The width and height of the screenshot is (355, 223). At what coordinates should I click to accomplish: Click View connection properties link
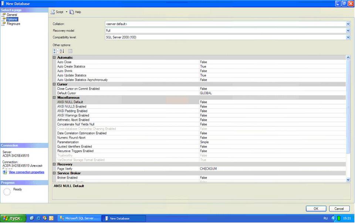coord(26,172)
